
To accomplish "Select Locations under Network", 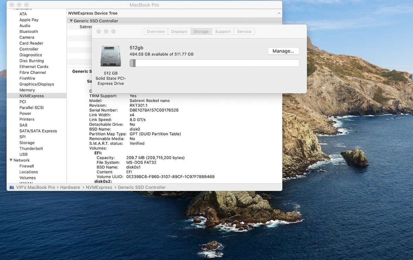I will [29, 172].
